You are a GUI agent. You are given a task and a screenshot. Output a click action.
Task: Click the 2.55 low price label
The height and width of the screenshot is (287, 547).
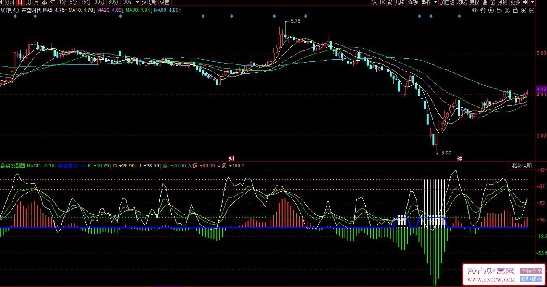(x=446, y=154)
